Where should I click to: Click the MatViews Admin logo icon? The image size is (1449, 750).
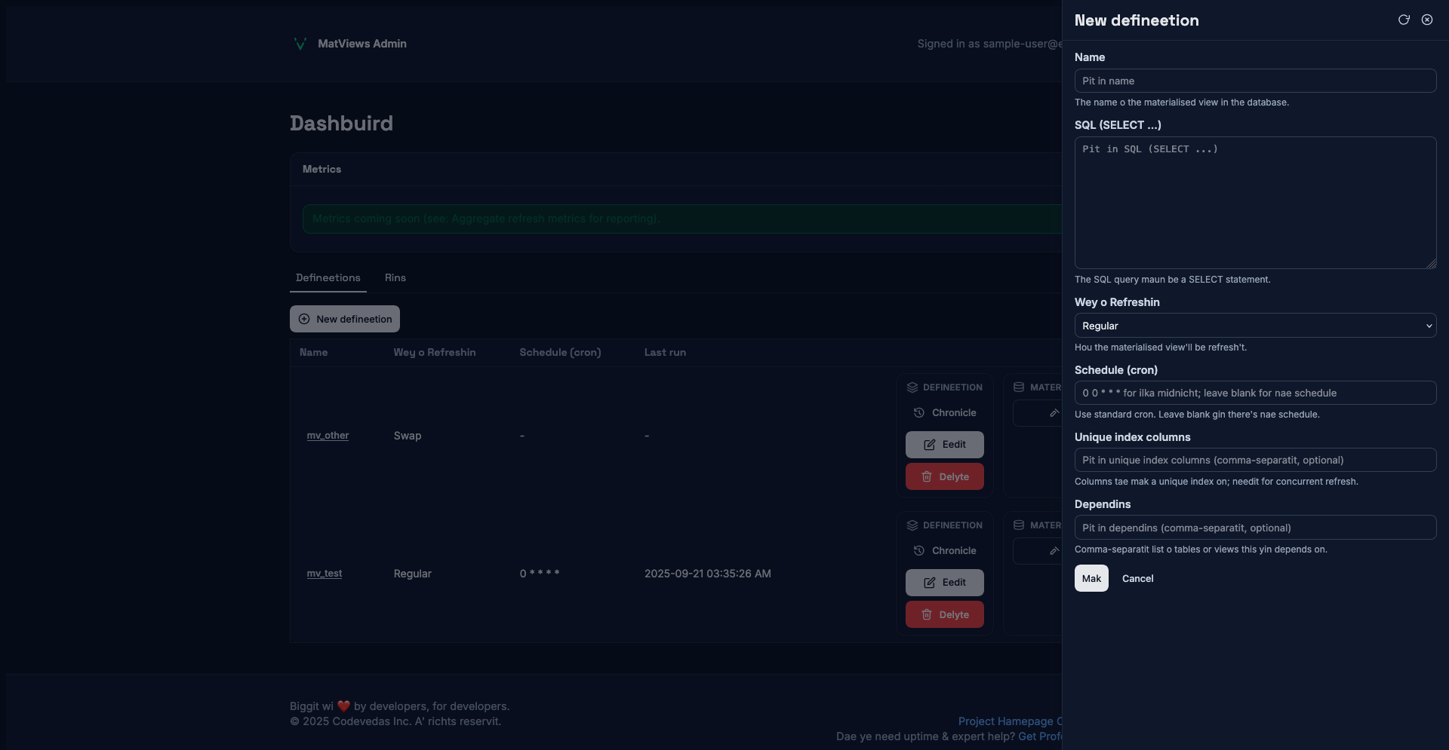point(300,44)
